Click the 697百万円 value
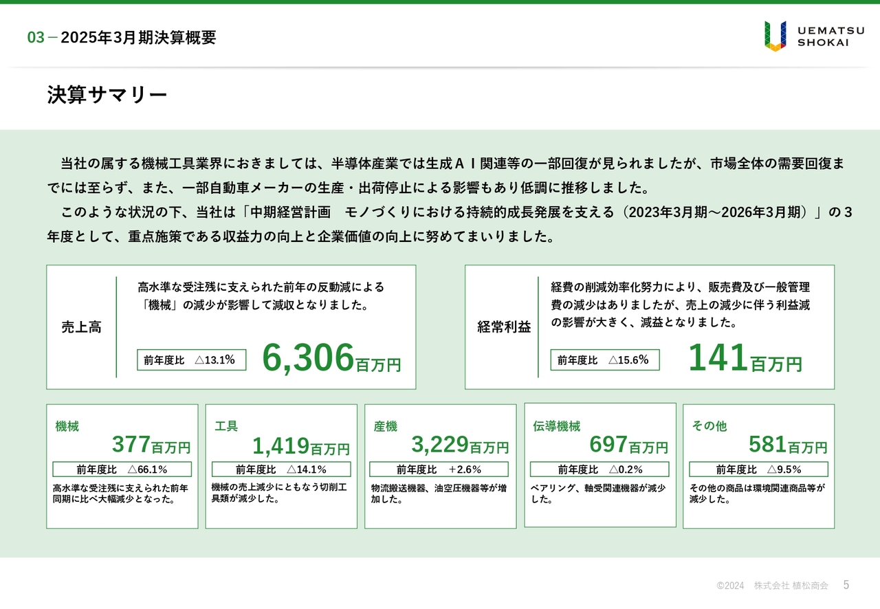 point(628,445)
